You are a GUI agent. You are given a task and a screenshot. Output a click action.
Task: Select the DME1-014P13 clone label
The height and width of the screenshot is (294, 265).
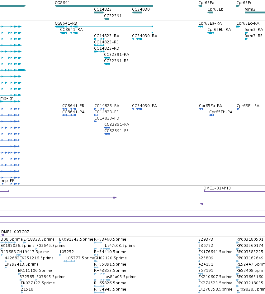click(217, 188)
